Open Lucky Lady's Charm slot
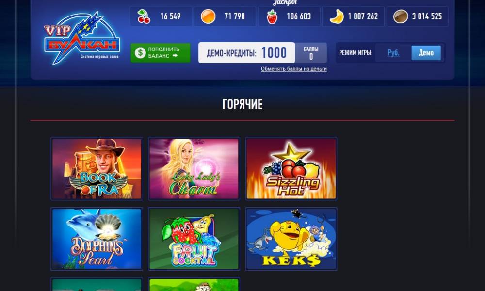 pos(194,169)
